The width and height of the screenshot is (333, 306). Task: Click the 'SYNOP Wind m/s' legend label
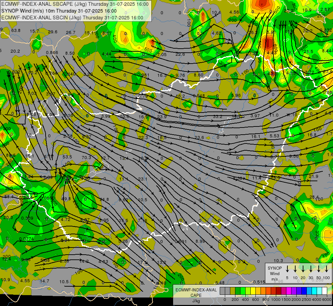click(274, 273)
